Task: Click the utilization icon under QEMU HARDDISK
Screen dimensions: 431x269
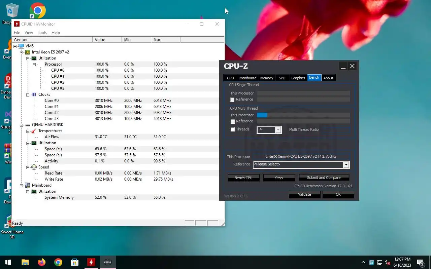Action: 34,143
